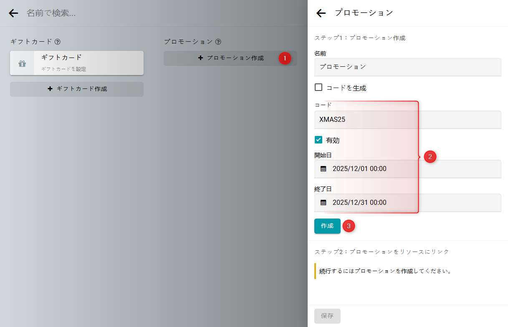This screenshot has width=508, height=327.
Task: Enable the コードを生成 checkbox
Action: (x=318, y=88)
